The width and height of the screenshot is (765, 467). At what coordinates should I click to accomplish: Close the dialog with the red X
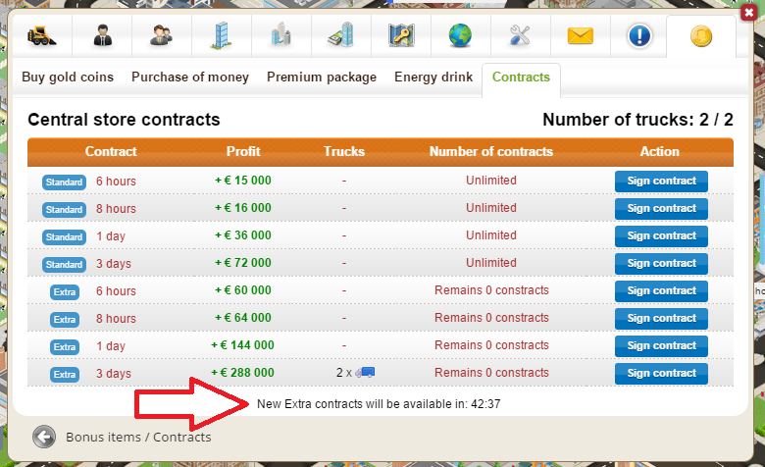749,6
